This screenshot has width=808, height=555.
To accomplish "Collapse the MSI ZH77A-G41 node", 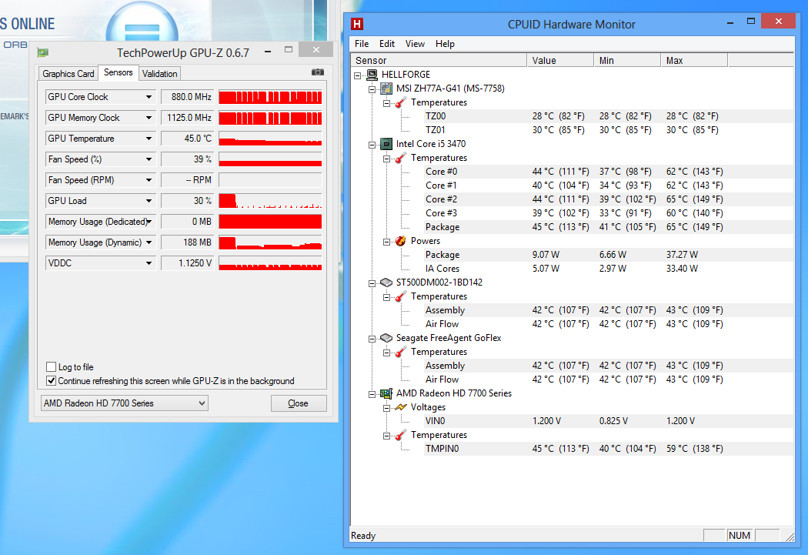I will tap(372, 89).
